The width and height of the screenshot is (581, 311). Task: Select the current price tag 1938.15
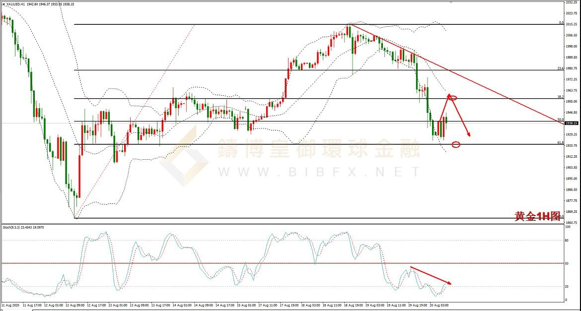[x=572, y=123]
